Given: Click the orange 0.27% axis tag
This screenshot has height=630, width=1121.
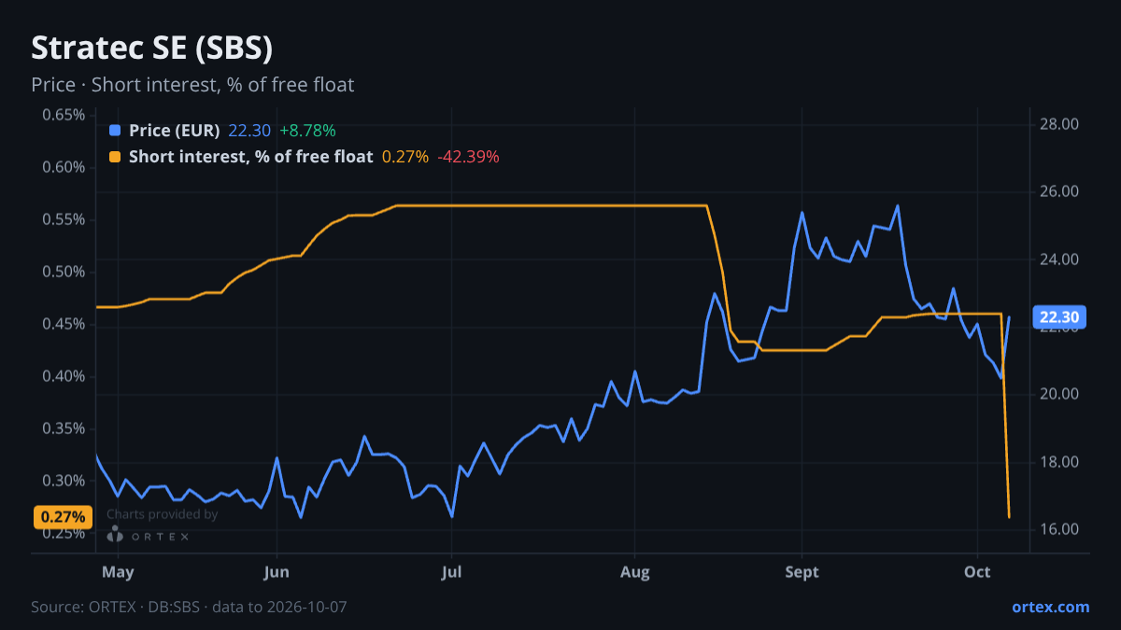Looking at the screenshot, I should pyautogui.click(x=64, y=517).
